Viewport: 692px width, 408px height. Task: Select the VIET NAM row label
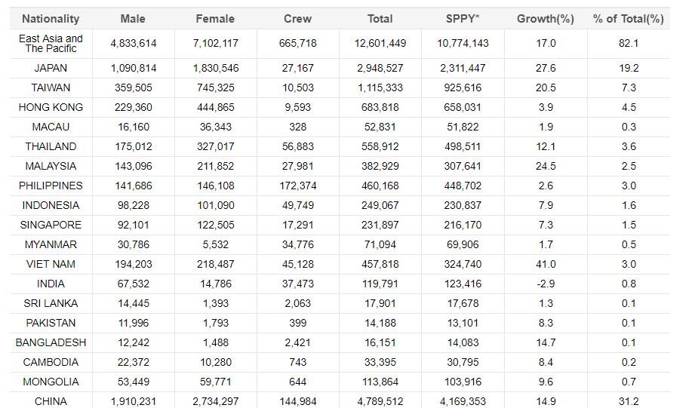pyautogui.click(x=51, y=264)
